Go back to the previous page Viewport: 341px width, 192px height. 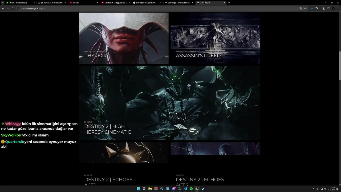click(x=3, y=8)
